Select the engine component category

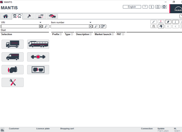pyautogui.click(x=12, y=69)
